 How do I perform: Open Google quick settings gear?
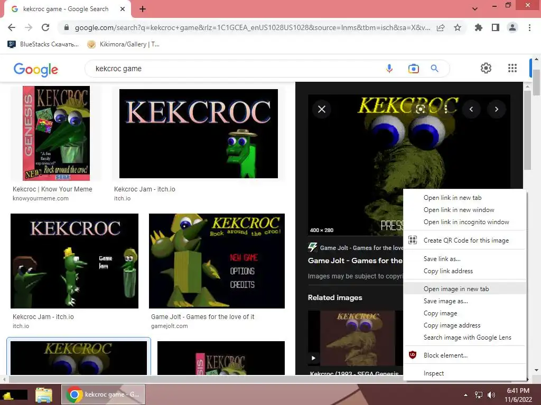486,68
